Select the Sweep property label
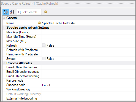Image resolution: width=136 pixels, height=102 pixels. (11, 59)
